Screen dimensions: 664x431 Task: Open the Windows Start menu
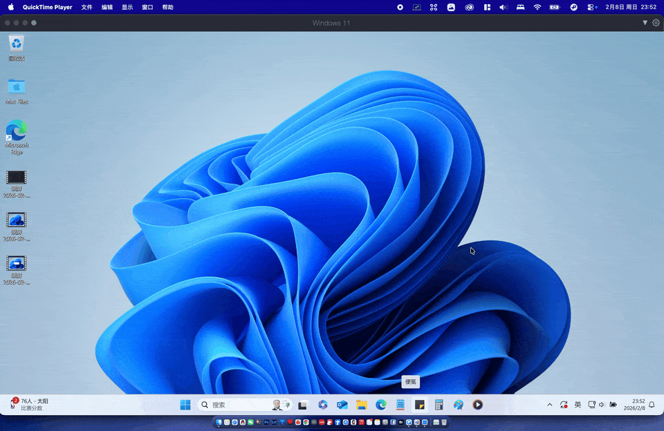(185, 405)
